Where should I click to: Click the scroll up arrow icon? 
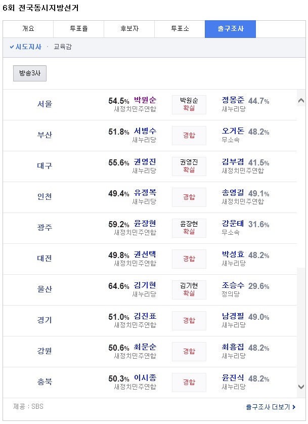[x=301, y=101]
